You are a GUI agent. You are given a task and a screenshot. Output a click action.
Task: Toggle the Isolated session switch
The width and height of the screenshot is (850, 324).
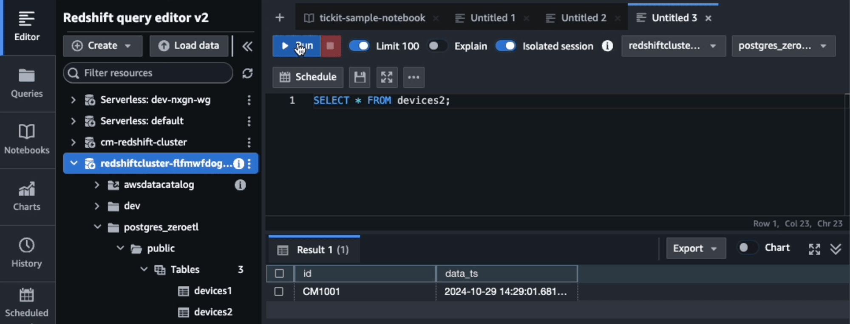coord(506,46)
